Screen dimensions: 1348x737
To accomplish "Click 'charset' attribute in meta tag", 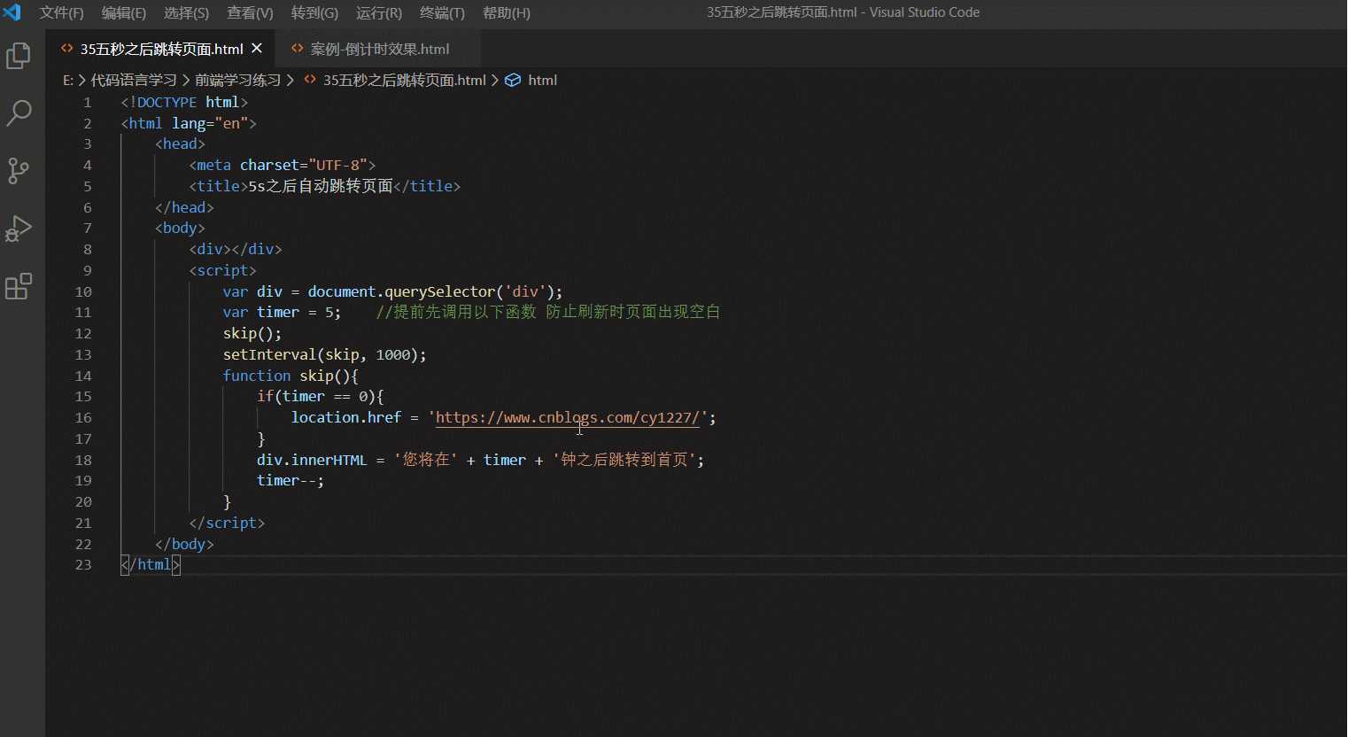I will (269, 165).
